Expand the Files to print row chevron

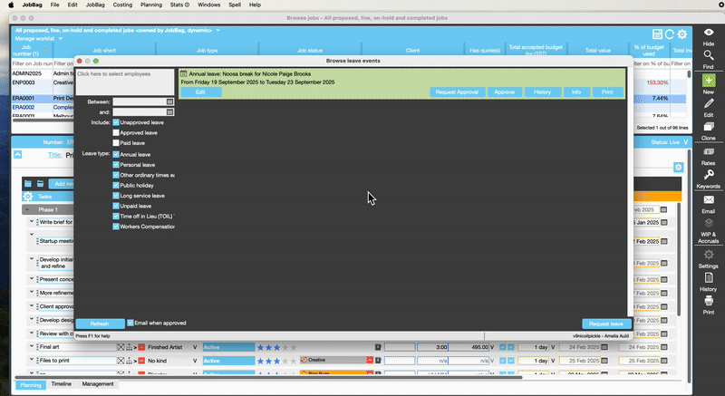[x=32, y=360]
